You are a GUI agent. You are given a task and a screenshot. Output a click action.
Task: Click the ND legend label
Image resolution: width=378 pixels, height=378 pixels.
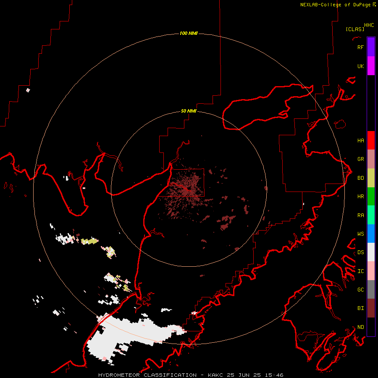pos(360,327)
